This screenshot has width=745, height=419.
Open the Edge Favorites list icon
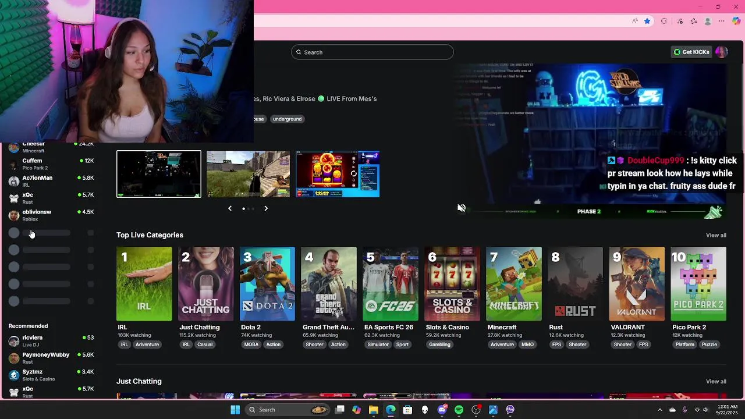(694, 21)
